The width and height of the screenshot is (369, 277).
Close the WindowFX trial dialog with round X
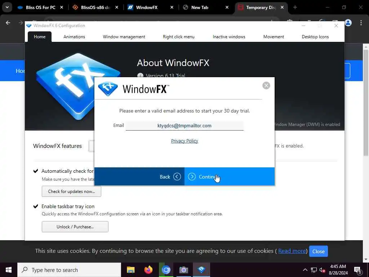pos(266,85)
